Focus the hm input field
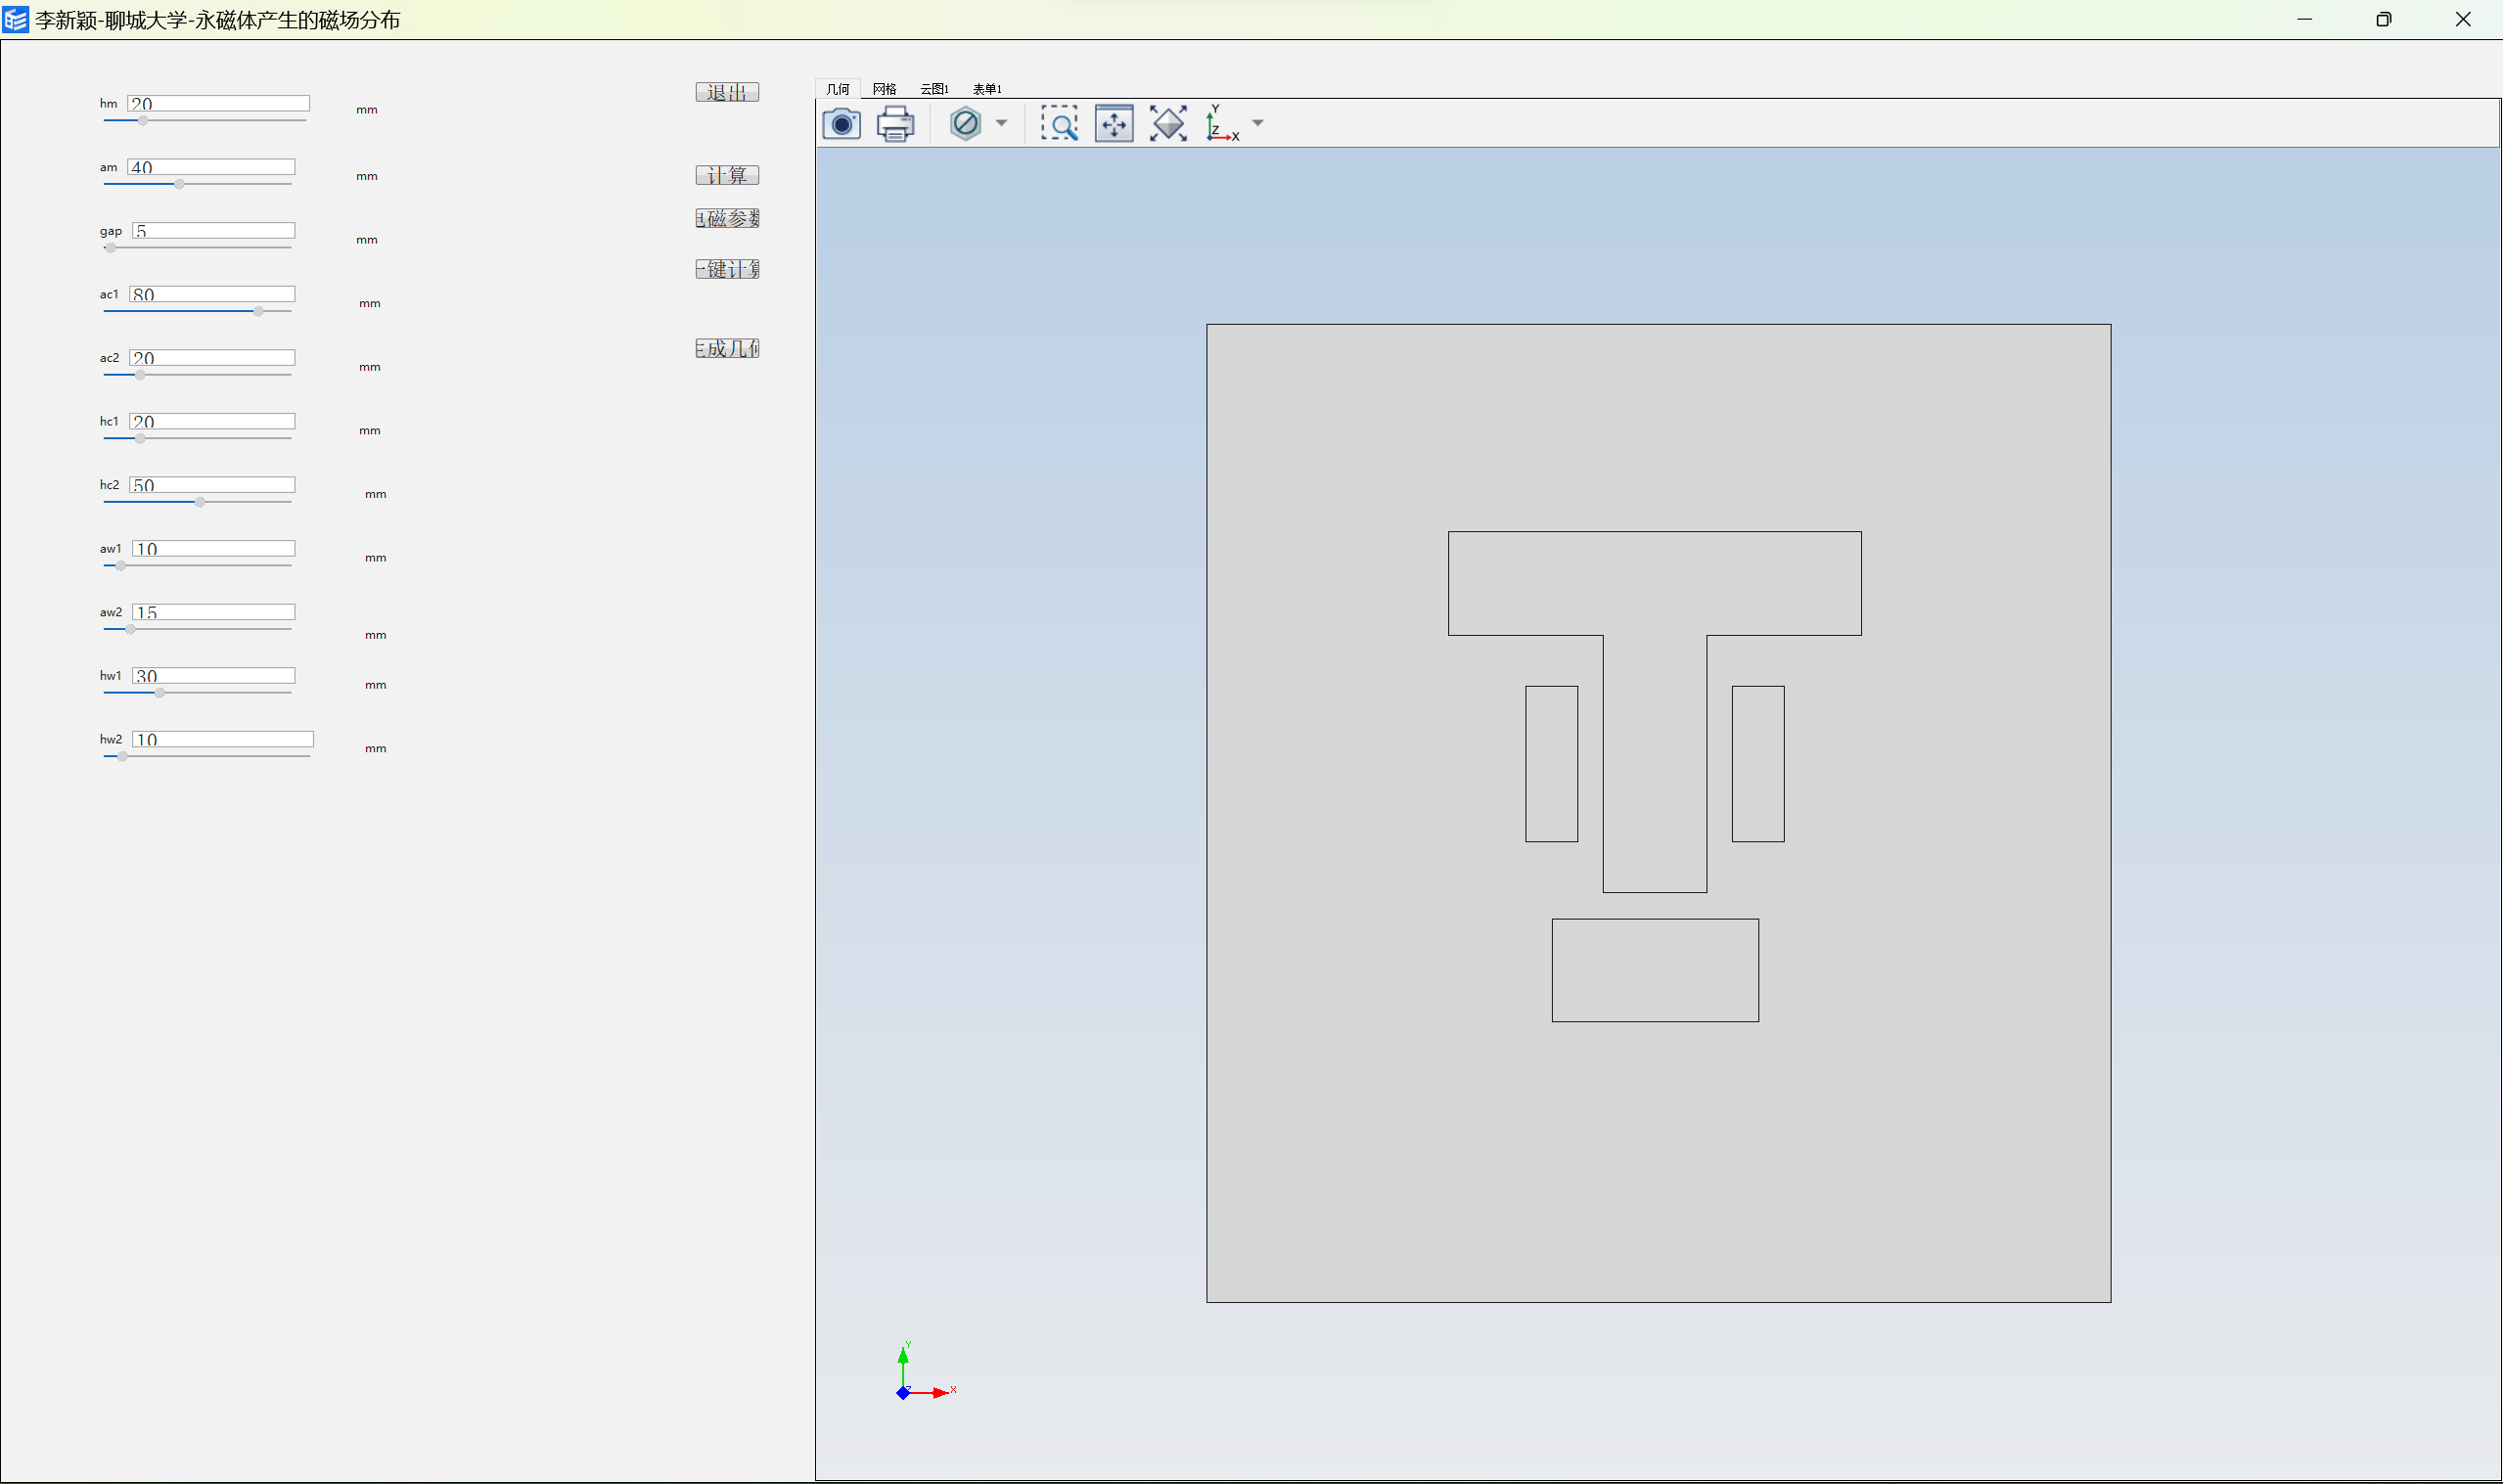The width and height of the screenshot is (2503, 1484). tap(218, 104)
